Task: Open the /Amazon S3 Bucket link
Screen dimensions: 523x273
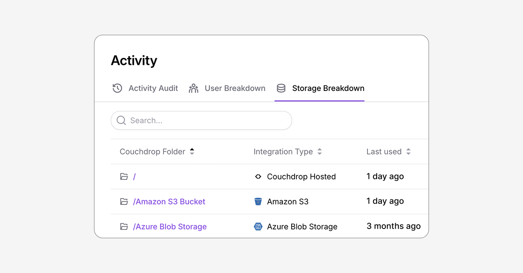Action: 169,202
